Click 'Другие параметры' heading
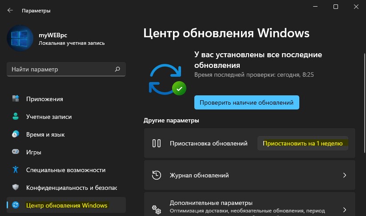The width and height of the screenshot is (366, 216). tap(171, 120)
